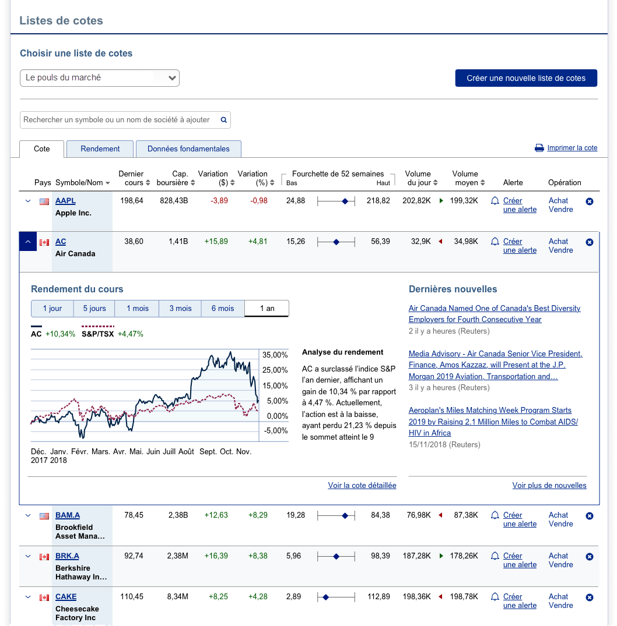This screenshot has height=626, width=617.
Task: Open the Aeroplan's Miles Matching Week article
Action: click(x=493, y=422)
